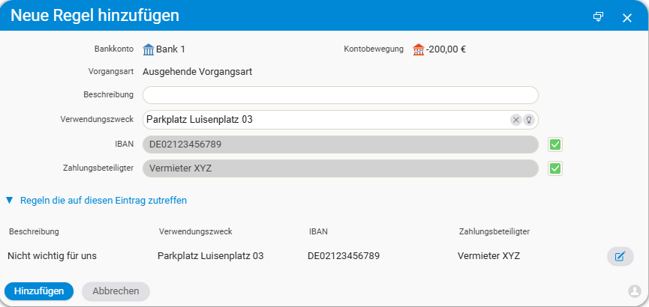Click the red Kontobewegung transaction icon
The image size is (649, 307).
tap(419, 49)
